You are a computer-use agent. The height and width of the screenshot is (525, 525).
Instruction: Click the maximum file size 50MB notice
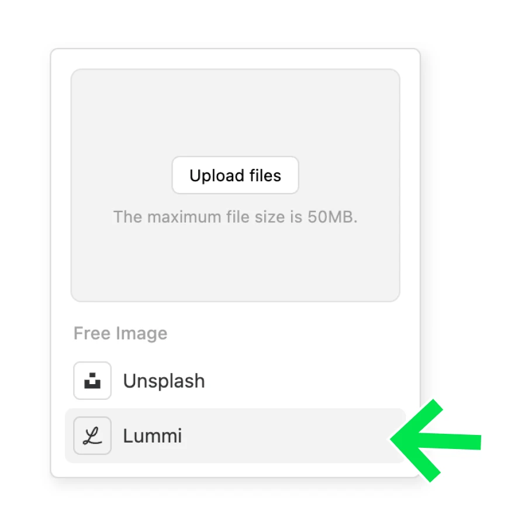click(235, 217)
